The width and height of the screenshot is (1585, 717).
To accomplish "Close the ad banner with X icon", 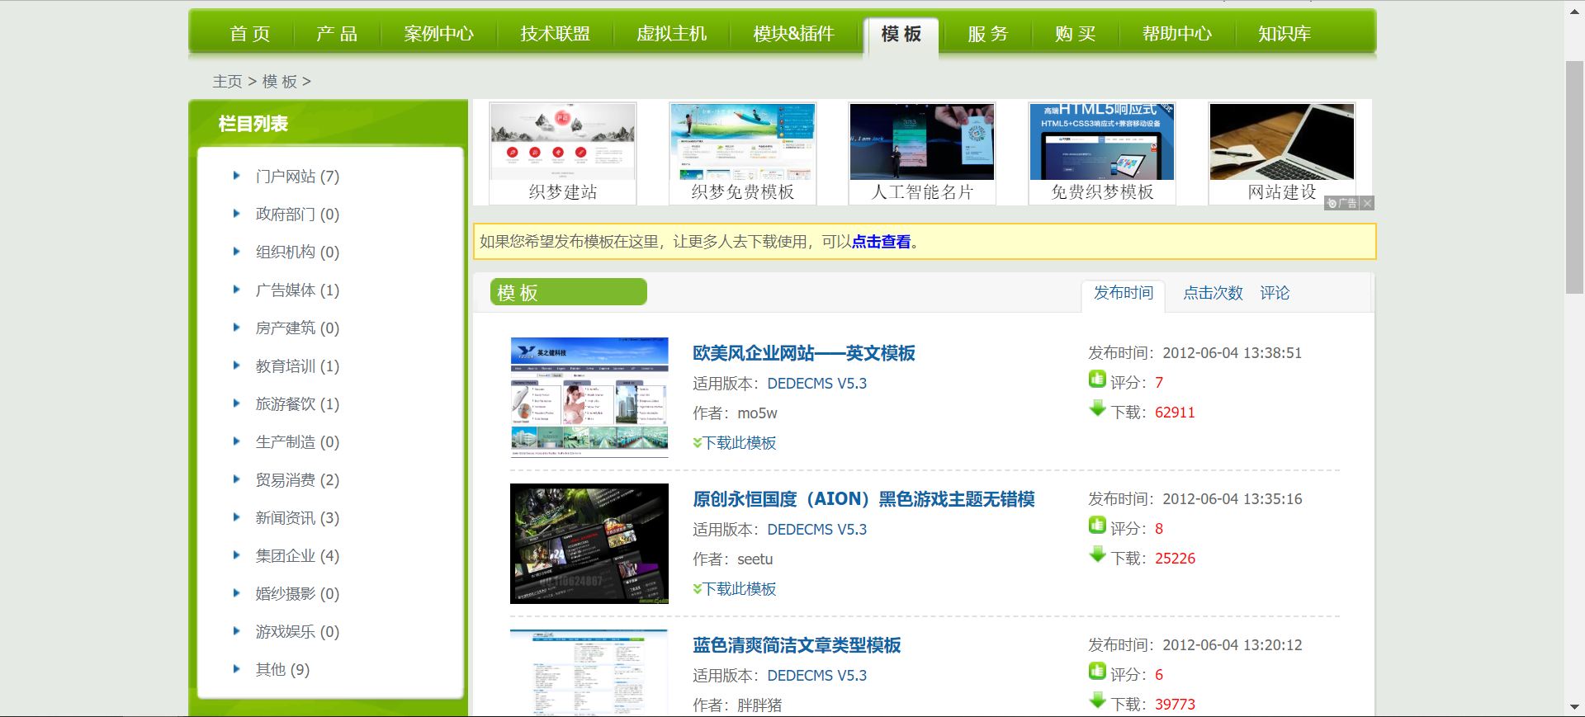I will 1368,203.
